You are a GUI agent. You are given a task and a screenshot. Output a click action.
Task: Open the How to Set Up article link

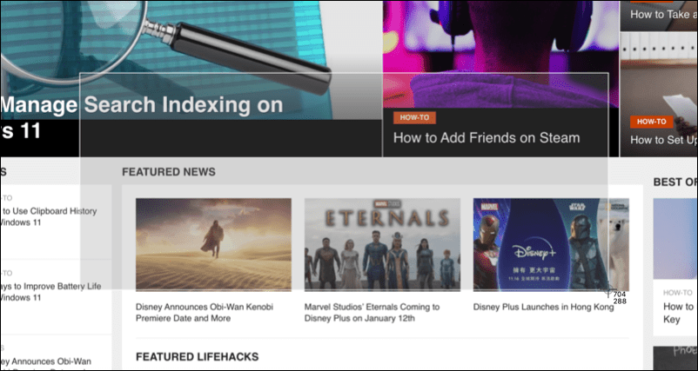(664, 140)
